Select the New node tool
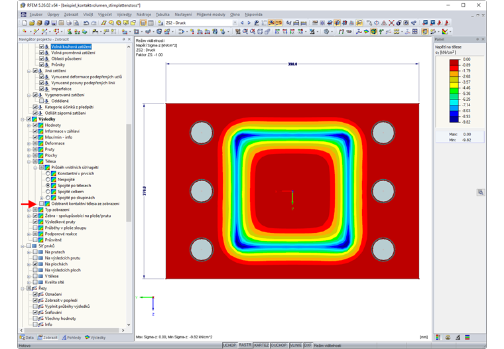 [25, 32]
